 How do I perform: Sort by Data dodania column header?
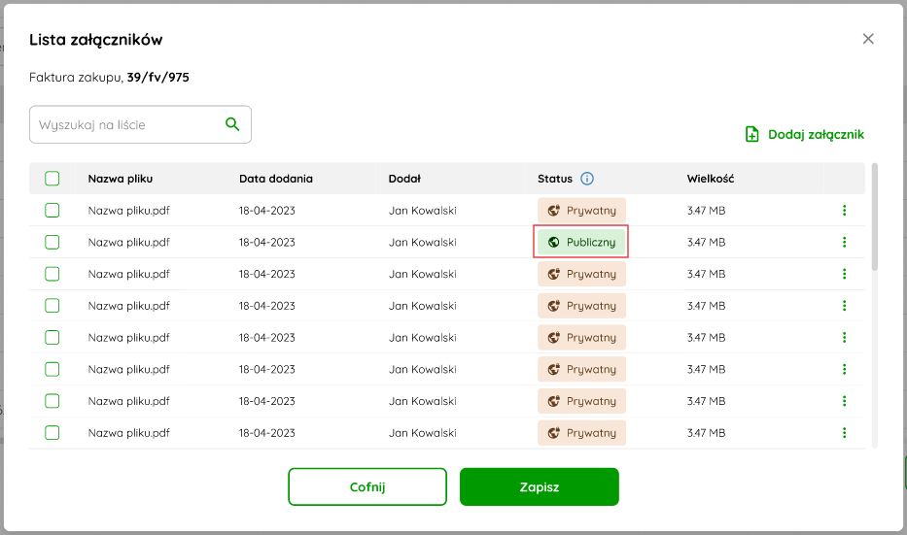[x=276, y=179]
